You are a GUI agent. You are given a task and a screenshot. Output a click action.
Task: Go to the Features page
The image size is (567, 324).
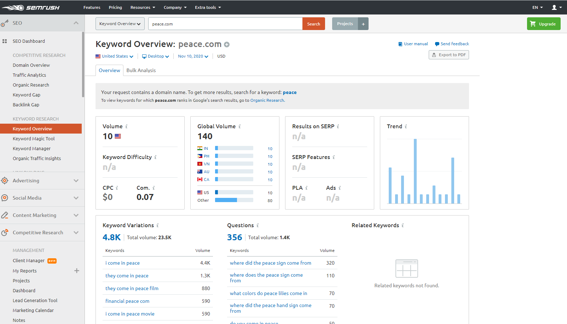92,7
